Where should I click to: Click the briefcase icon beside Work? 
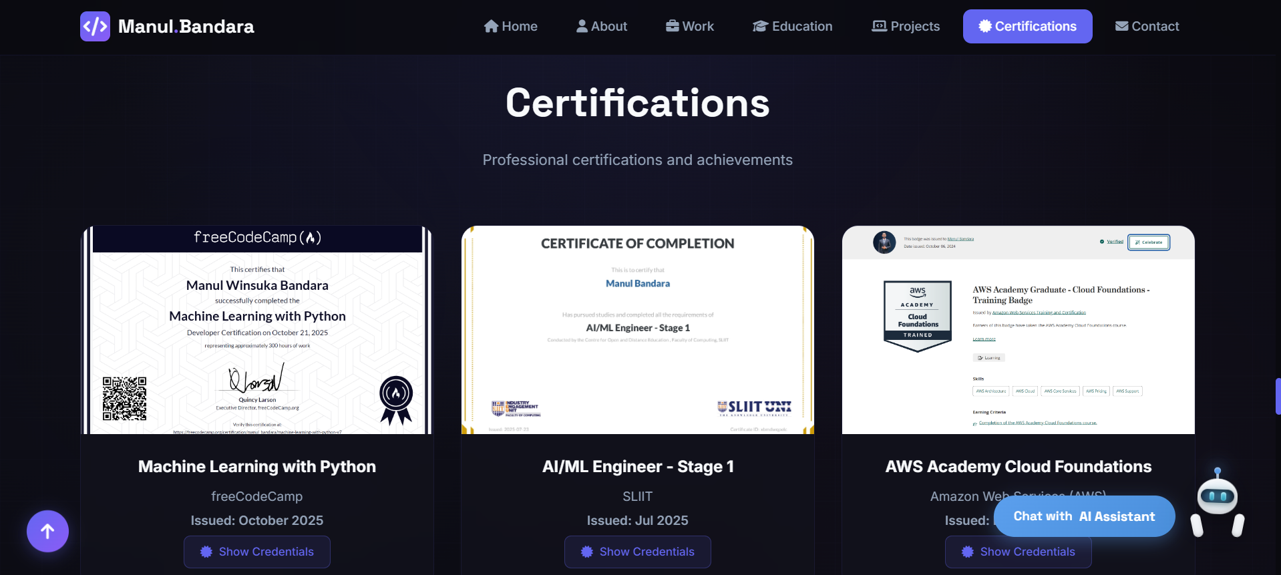click(x=673, y=26)
